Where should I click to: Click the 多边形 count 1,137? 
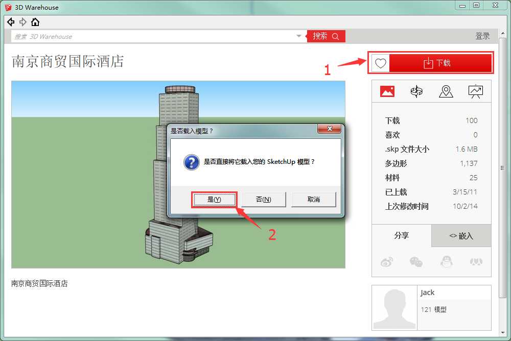click(469, 163)
